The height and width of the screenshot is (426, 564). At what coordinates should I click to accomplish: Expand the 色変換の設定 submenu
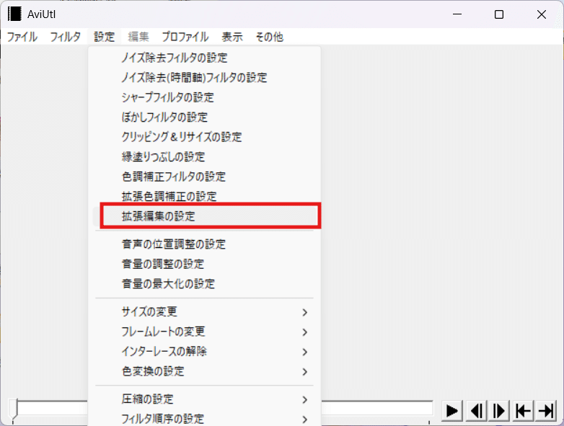[x=204, y=371]
